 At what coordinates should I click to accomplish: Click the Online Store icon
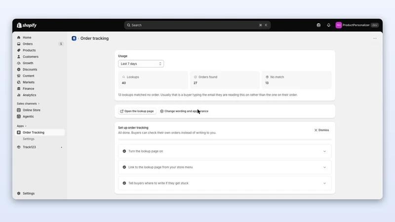pyautogui.click(x=19, y=110)
